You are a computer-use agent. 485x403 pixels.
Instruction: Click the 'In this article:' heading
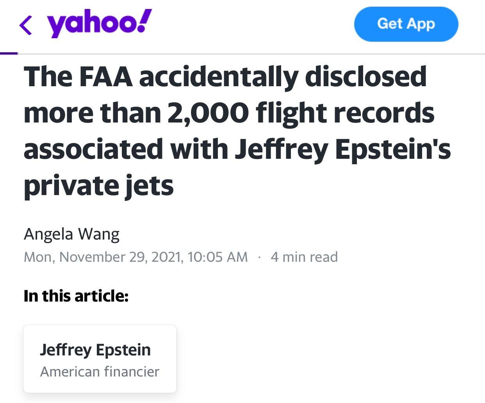[x=76, y=296]
